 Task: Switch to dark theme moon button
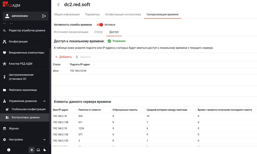(45, 150)
